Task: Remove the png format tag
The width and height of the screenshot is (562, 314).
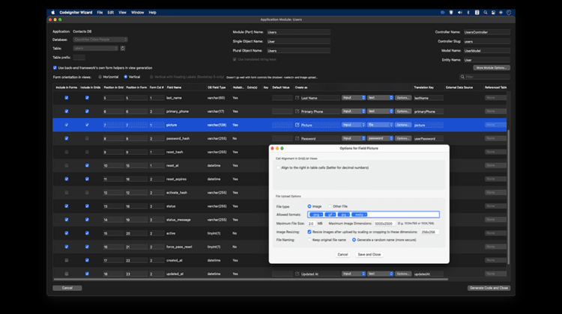Action: pos(321,215)
